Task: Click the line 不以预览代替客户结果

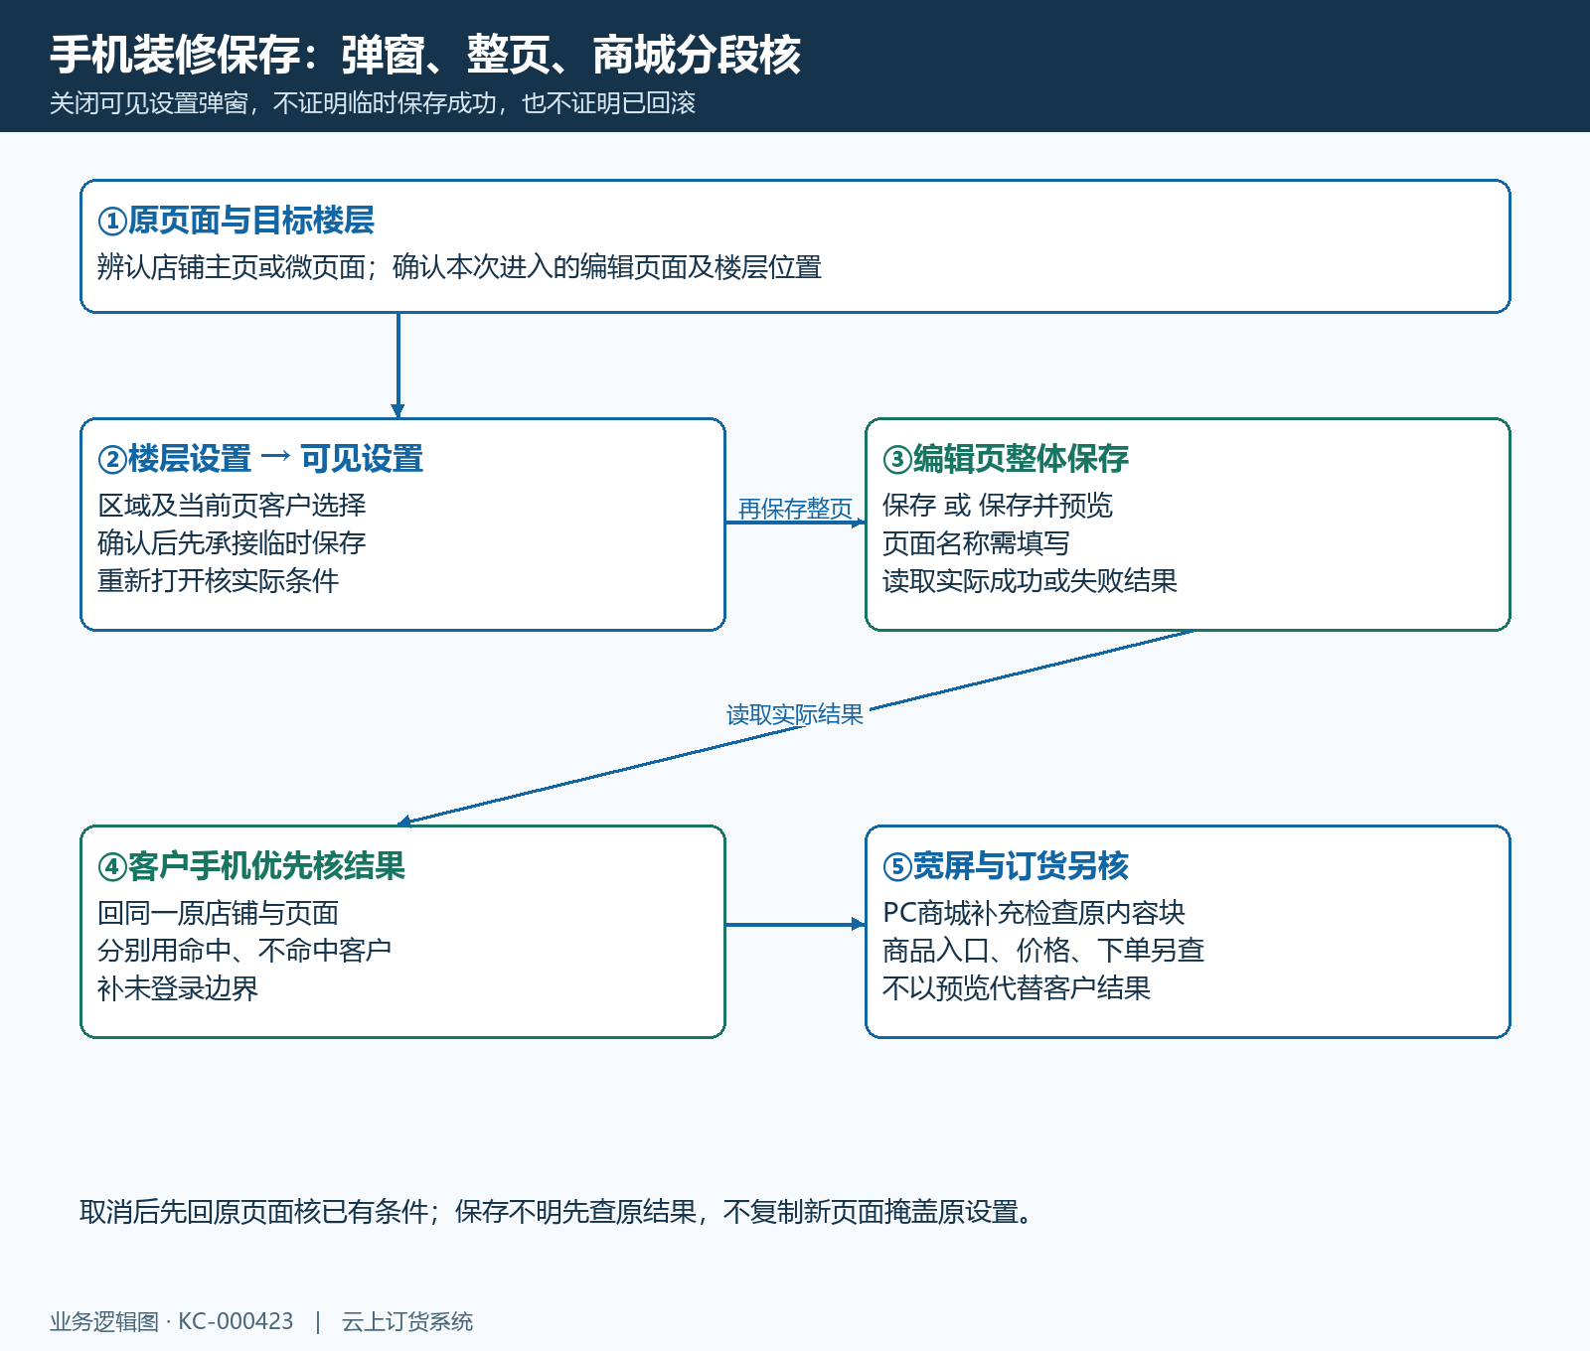Action: (1017, 988)
